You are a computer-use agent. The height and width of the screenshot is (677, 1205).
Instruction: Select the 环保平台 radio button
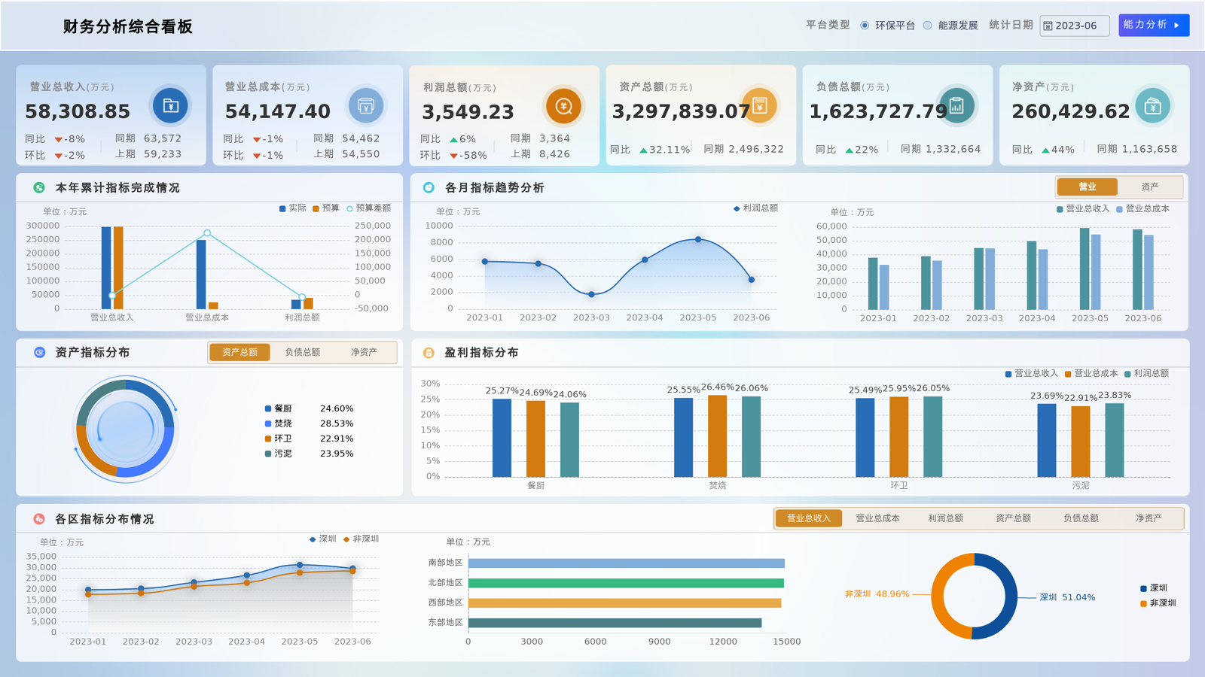tap(865, 26)
